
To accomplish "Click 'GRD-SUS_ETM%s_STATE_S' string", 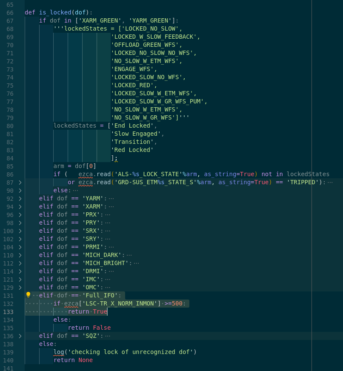I will [155, 182].
